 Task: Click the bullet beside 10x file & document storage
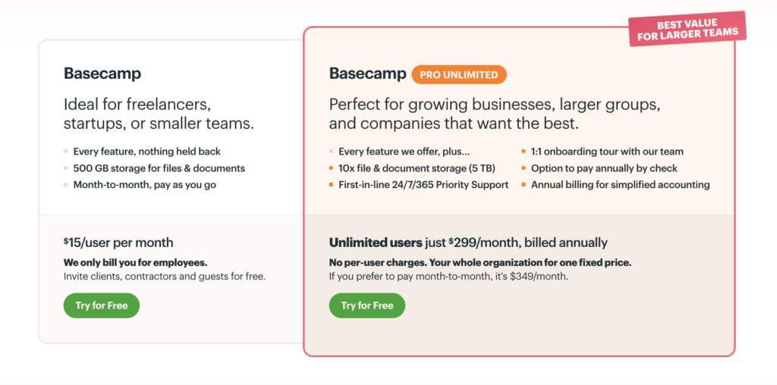pos(332,168)
